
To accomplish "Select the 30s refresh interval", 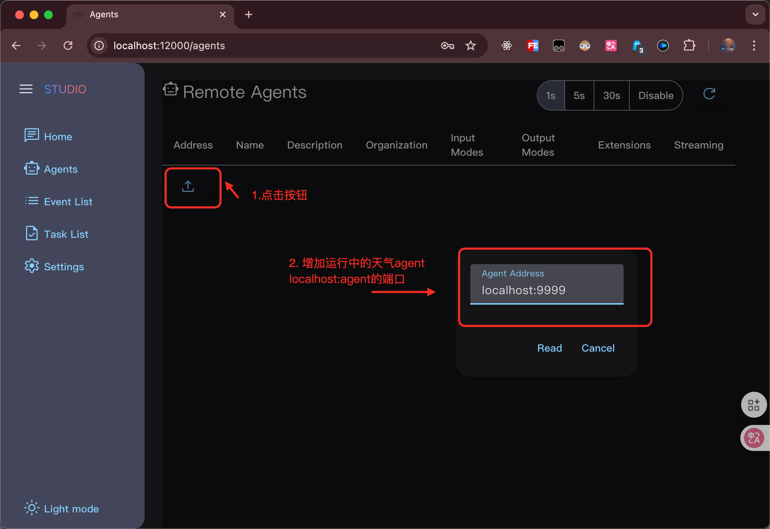I will point(611,95).
